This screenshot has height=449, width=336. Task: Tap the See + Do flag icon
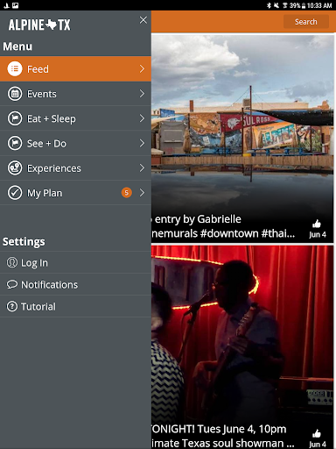(x=15, y=144)
